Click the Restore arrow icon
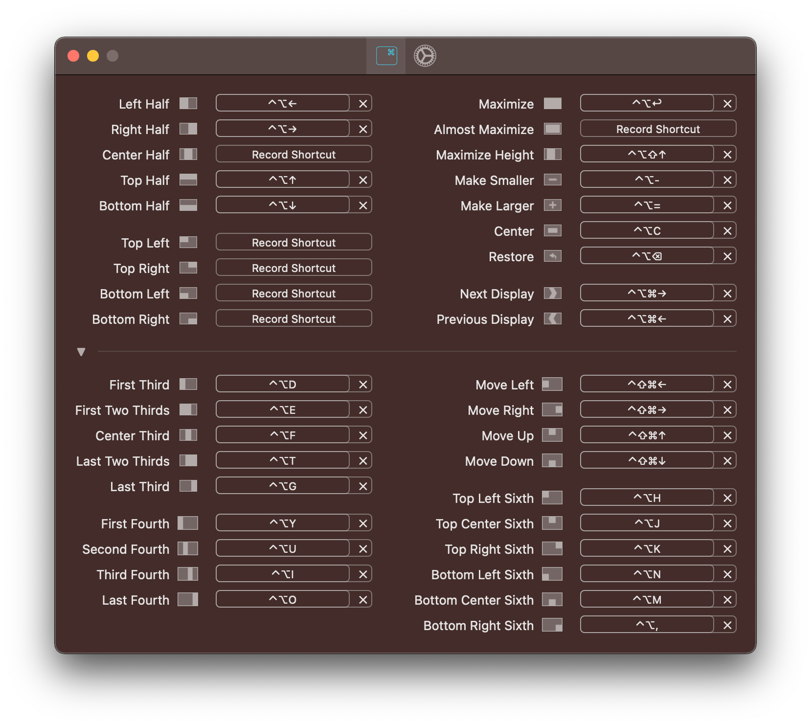 [552, 256]
